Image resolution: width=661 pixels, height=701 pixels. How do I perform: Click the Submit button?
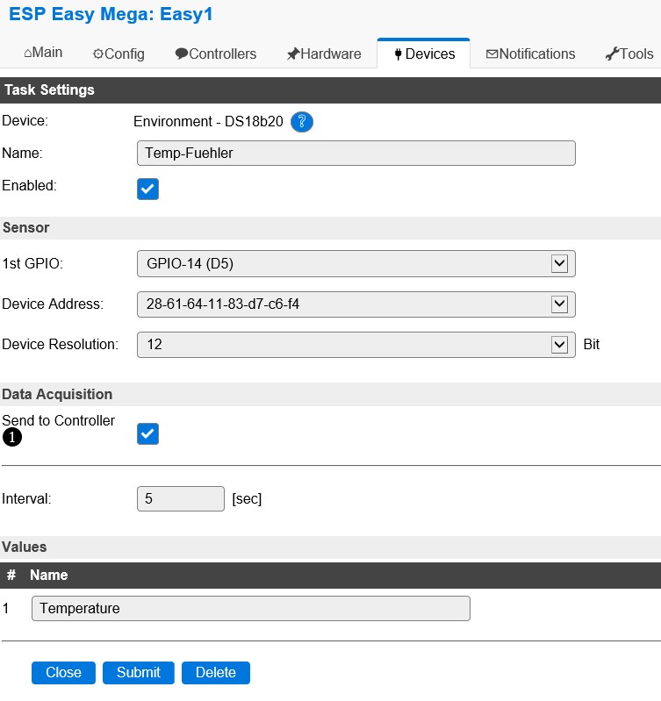[139, 673]
